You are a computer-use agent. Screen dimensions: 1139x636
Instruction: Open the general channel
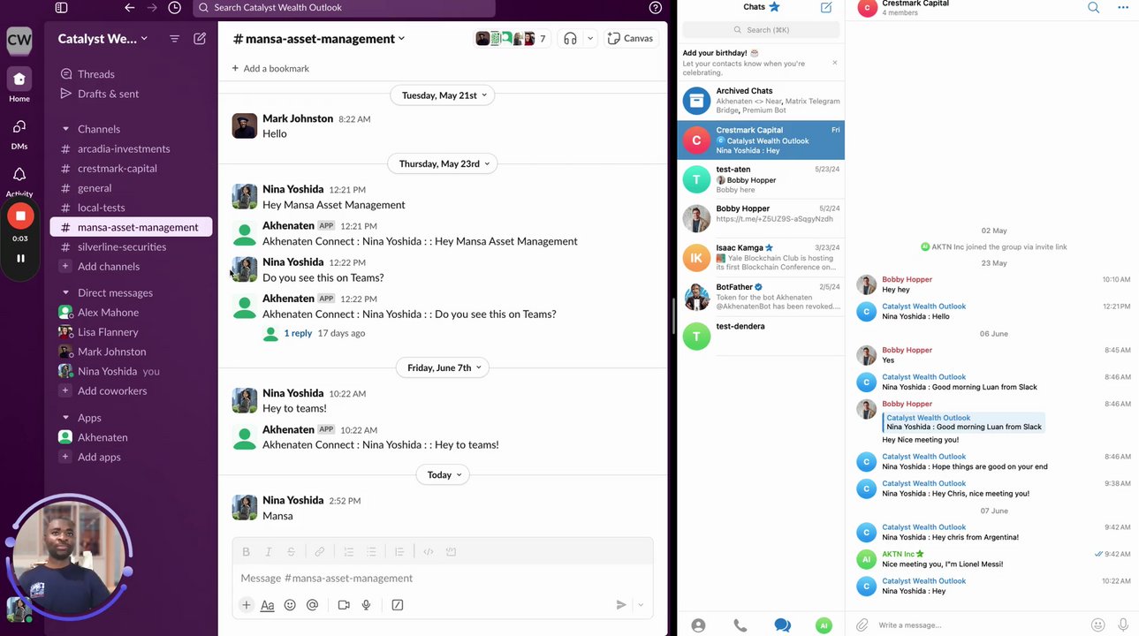coord(95,188)
